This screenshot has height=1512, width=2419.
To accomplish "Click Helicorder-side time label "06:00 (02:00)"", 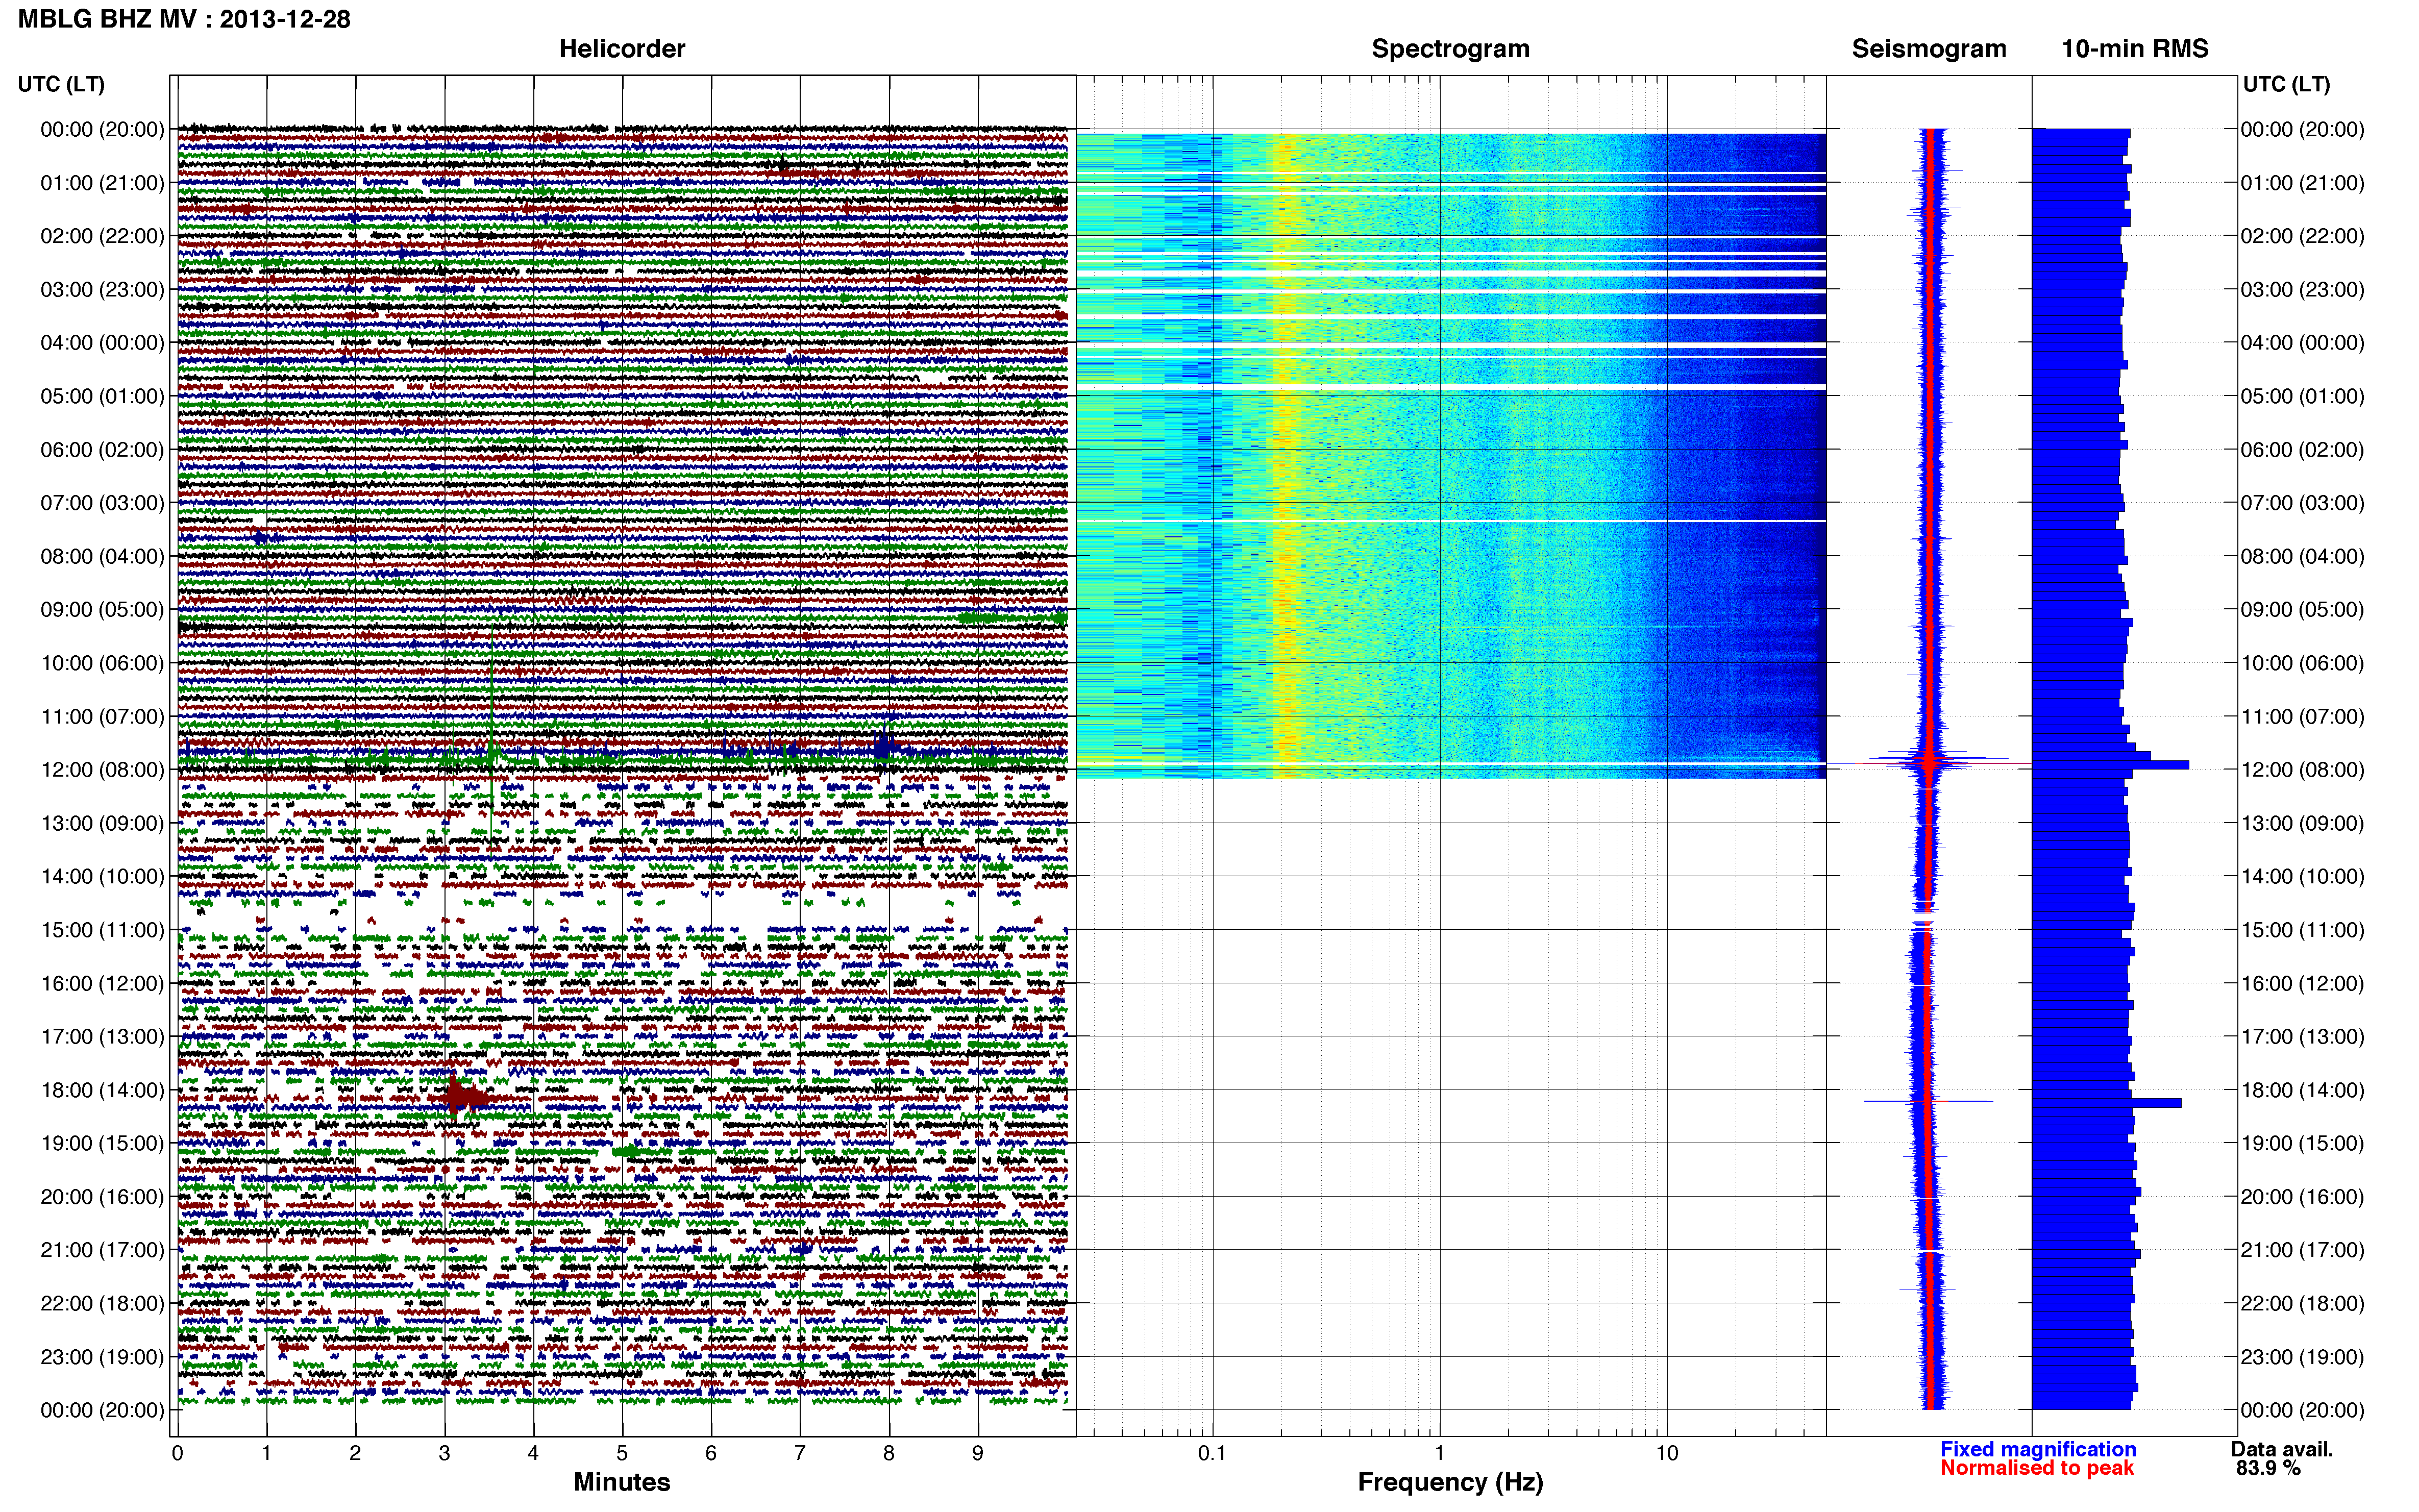I will pyautogui.click(x=102, y=450).
